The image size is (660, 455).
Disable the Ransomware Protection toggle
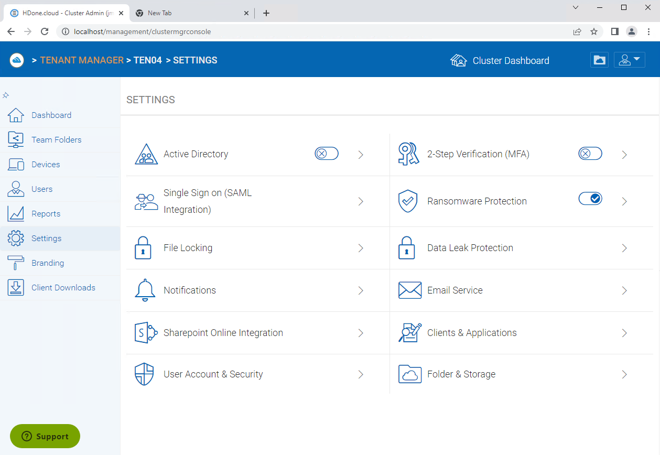(590, 198)
